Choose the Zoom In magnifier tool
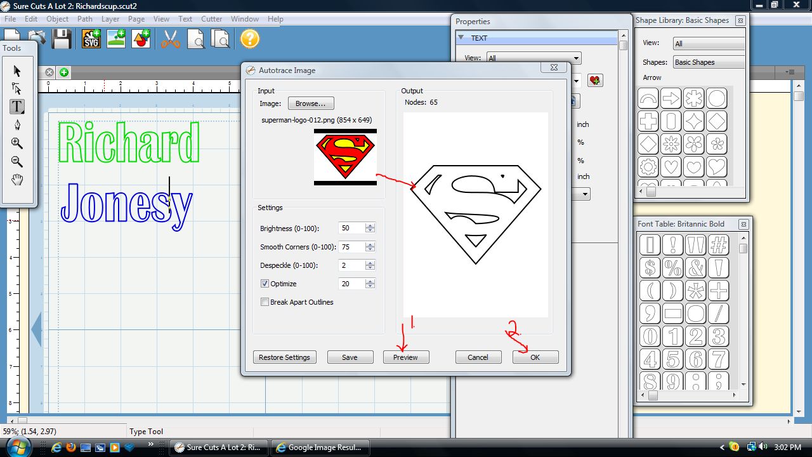Image resolution: width=812 pixels, height=457 pixels. pyautogui.click(x=17, y=143)
